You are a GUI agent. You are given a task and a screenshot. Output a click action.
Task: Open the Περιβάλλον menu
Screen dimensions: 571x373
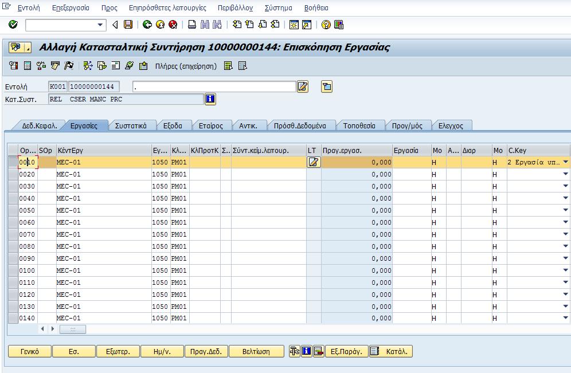click(235, 7)
